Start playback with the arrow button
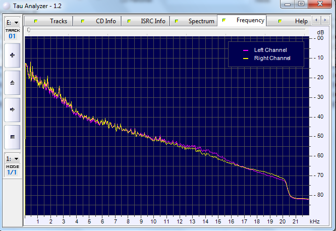The image size is (336, 231). pyautogui.click(x=12, y=110)
